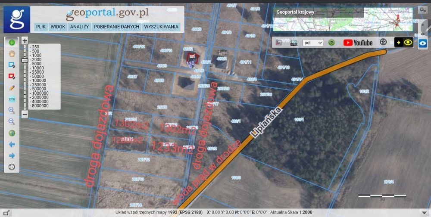Select the green info identify tool
The width and height of the screenshot is (431, 217).
[x=12, y=43]
